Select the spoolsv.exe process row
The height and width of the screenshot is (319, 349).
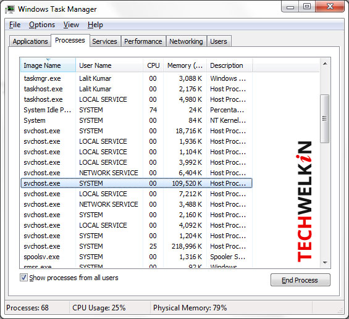click(x=137, y=257)
